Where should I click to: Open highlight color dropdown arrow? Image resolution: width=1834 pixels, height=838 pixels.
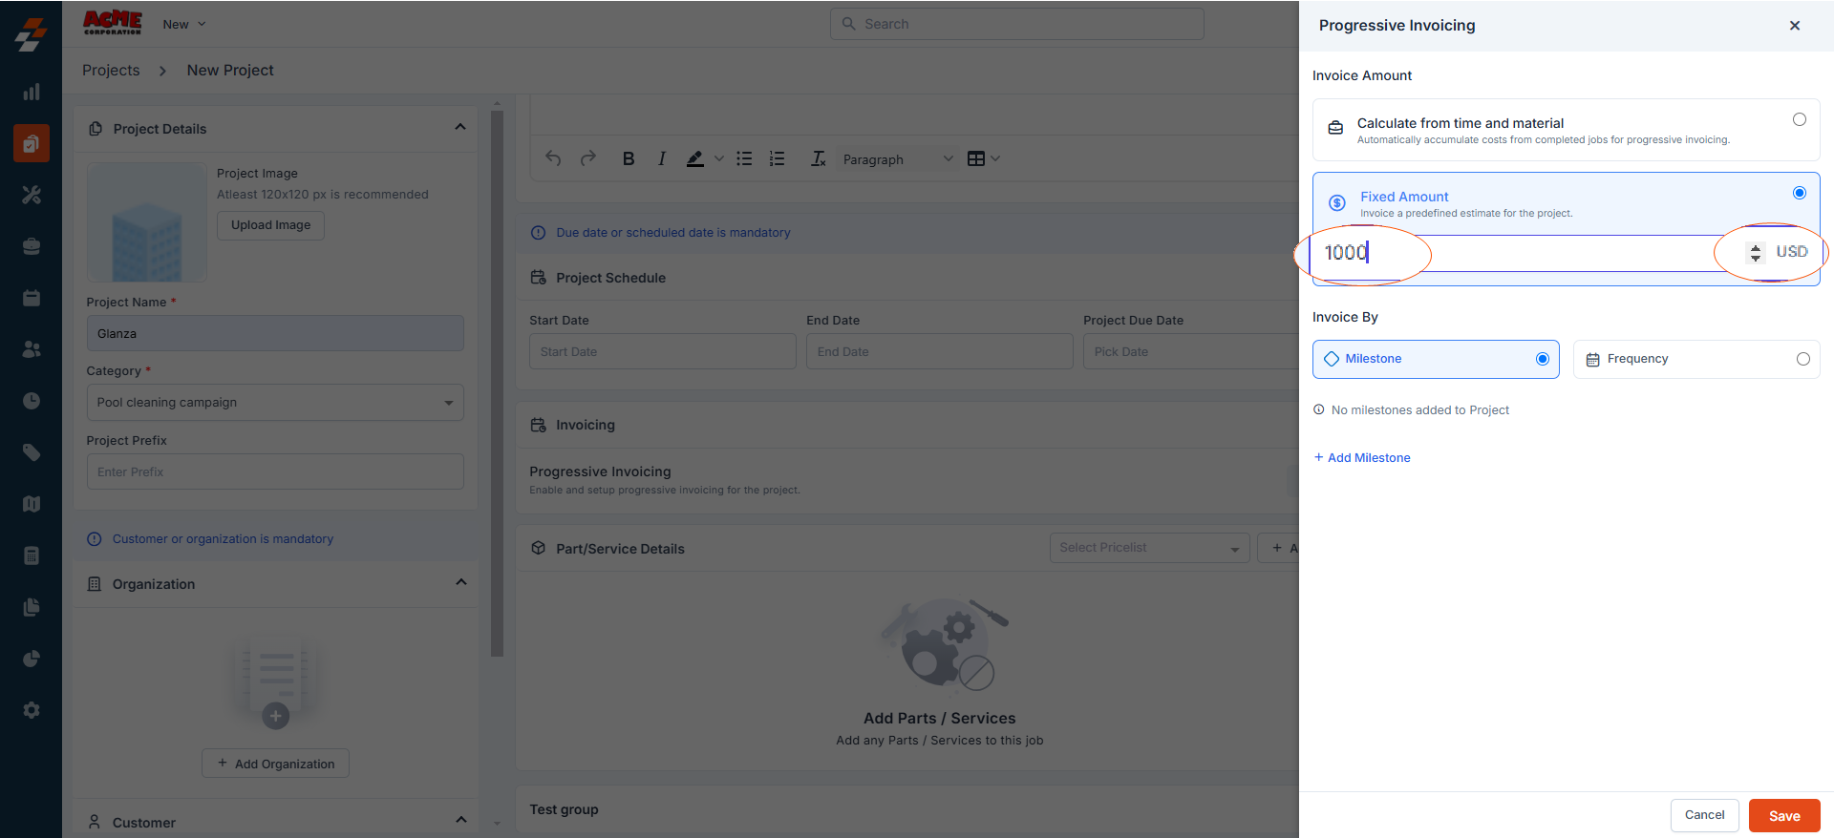point(719,158)
